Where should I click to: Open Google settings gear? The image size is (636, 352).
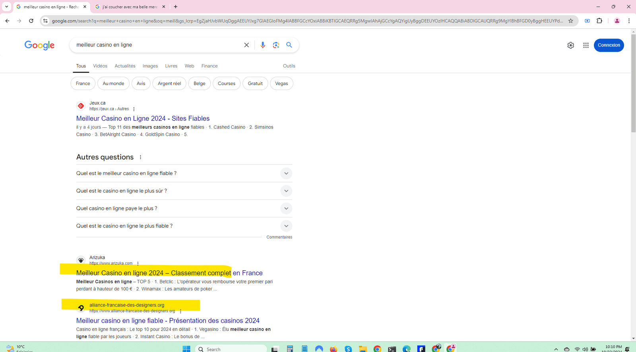pyautogui.click(x=570, y=45)
